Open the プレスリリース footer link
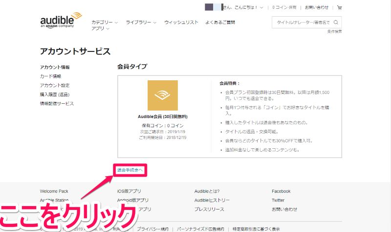391x232 pixels. [x=209, y=209]
